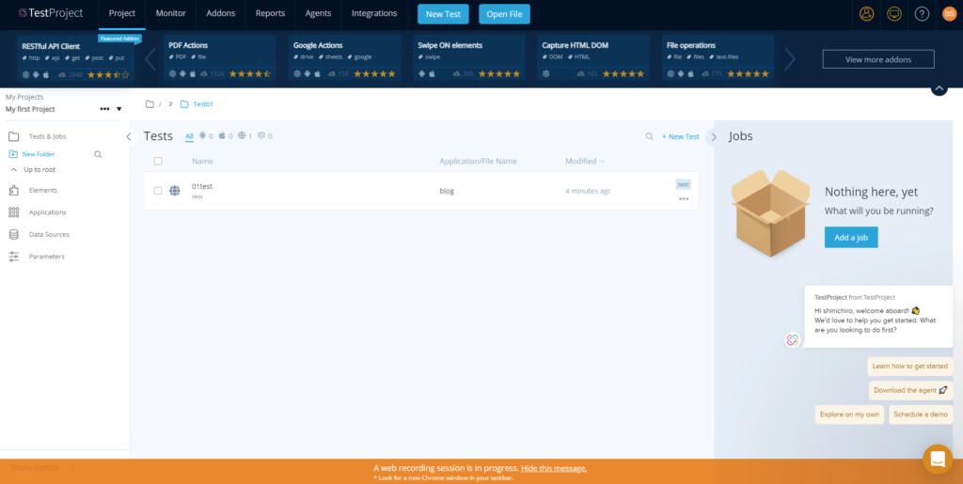Open the community user icon in header

866,13
